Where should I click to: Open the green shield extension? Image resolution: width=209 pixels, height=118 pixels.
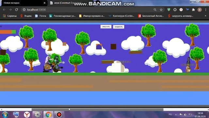(169, 10)
